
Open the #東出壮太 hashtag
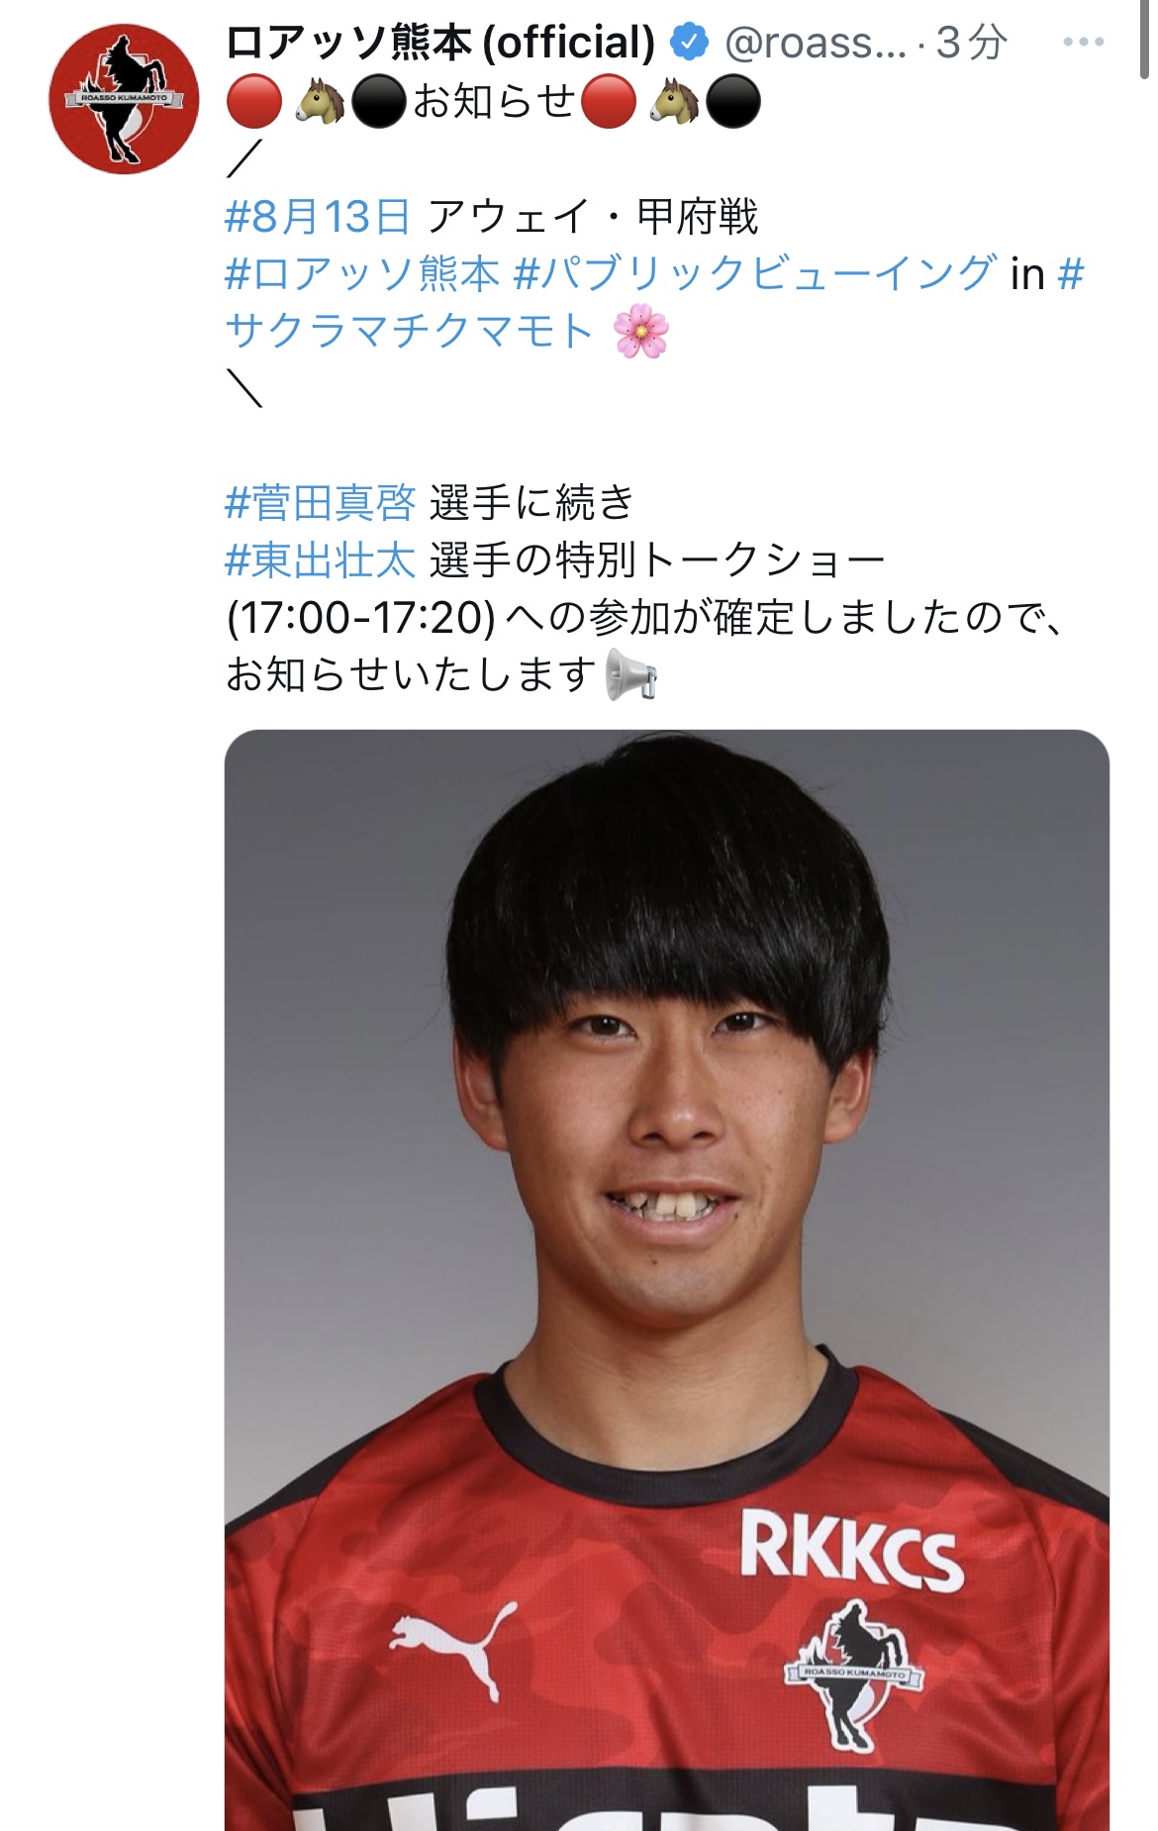pos(321,560)
